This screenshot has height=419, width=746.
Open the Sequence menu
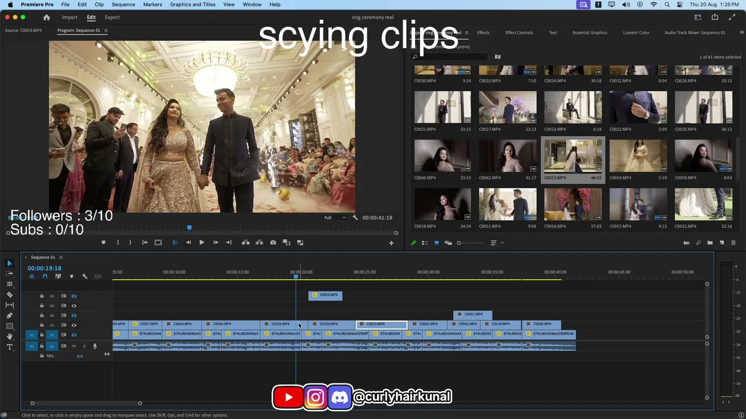coord(124,5)
